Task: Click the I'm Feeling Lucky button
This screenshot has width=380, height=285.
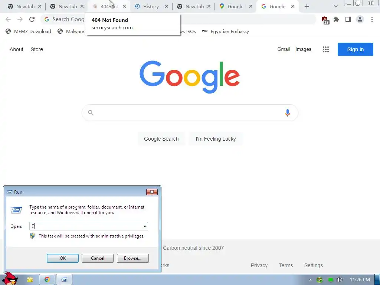Action: [216, 139]
